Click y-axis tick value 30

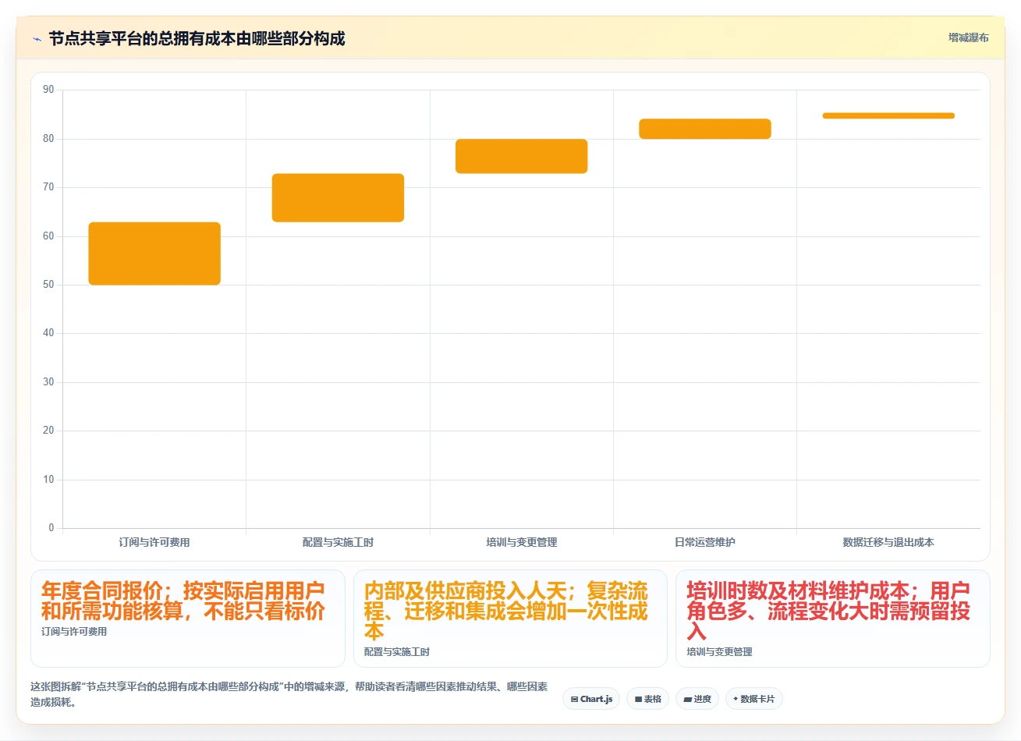pyautogui.click(x=48, y=382)
